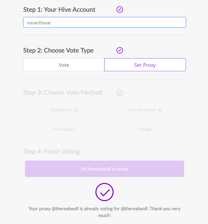The image size is (208, 224).
Task: Click the star icon beside Hive Keychain
Action: pyautogui.click(x=160, y=110)
